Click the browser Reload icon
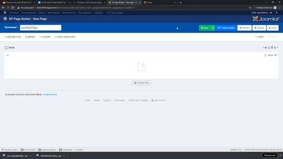 [13, 8]
